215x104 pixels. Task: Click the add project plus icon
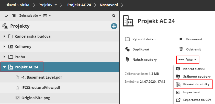coord(114,26)
